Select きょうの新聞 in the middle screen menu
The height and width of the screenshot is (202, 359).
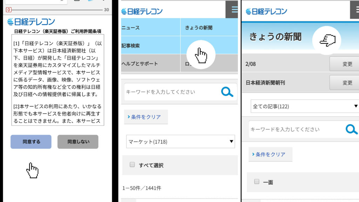click(209, 27)
